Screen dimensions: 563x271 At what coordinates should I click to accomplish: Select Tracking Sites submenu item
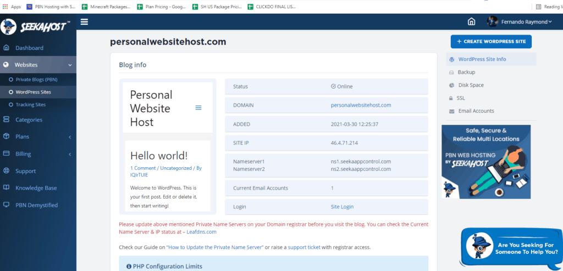[31, 104]
